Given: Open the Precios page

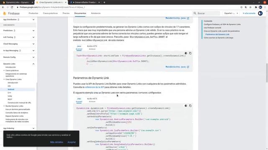Looking at the screenshot, I should (66, 13).
